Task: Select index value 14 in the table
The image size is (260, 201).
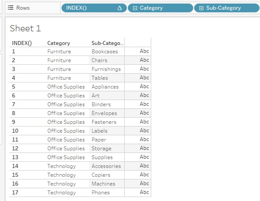Action: [15, 166]
